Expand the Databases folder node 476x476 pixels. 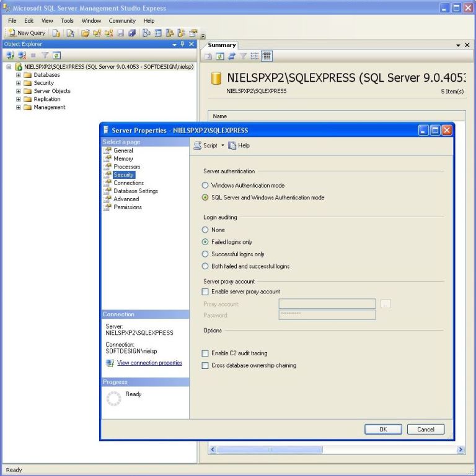tap(18, 75)
